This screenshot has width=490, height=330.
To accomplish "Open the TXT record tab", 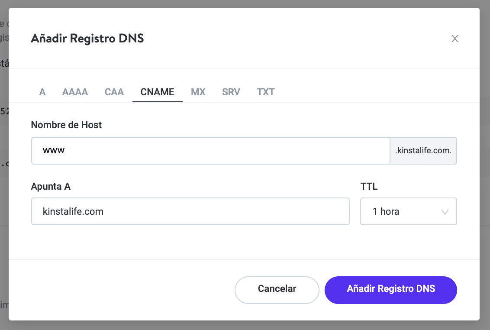I will (x=266, y=92).
